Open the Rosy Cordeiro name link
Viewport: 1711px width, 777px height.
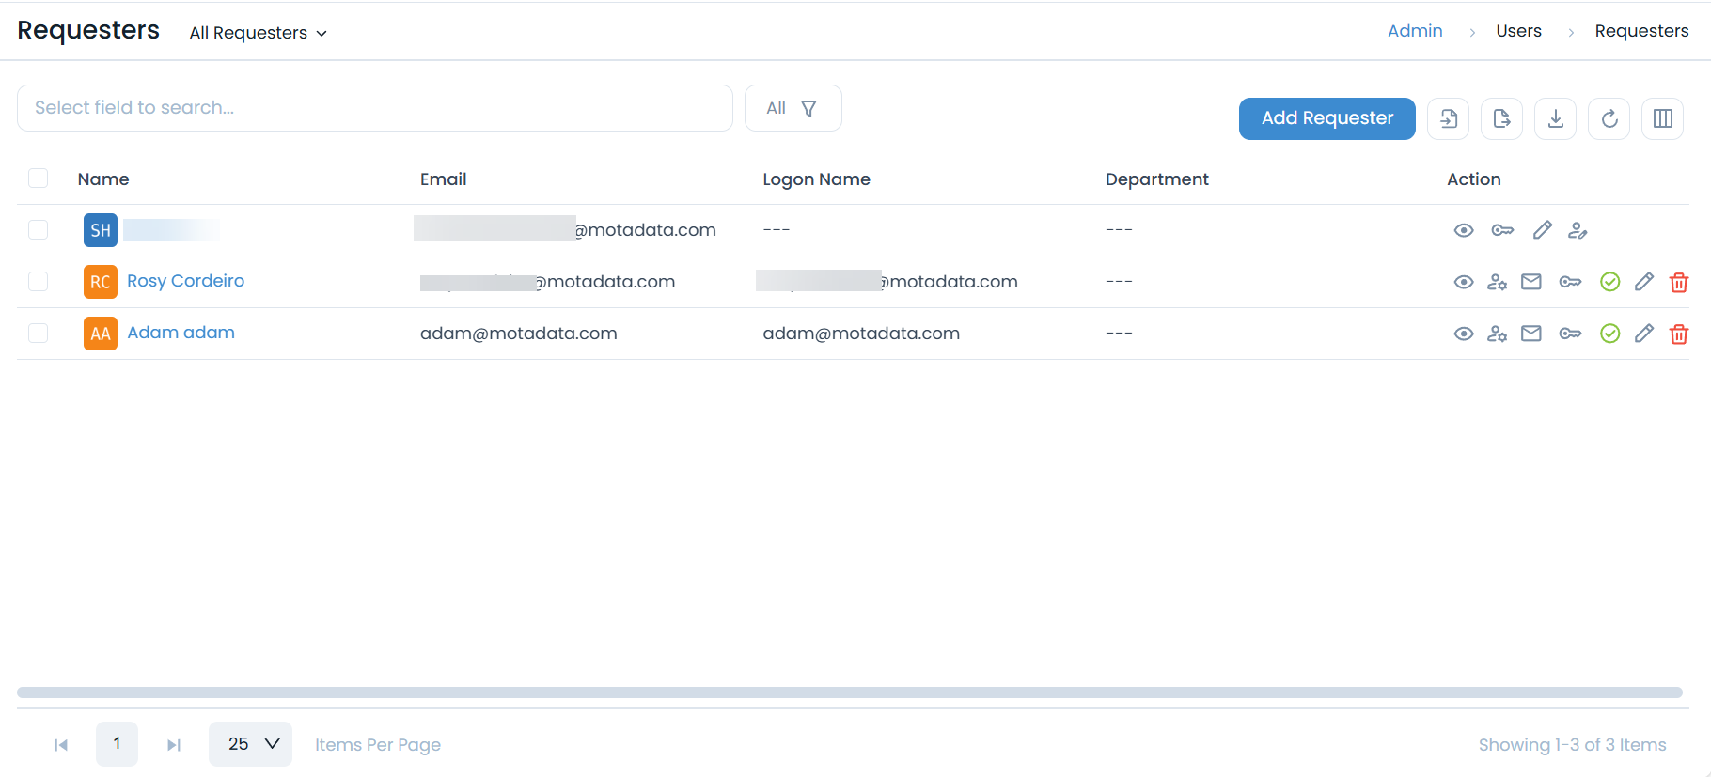click(x=185, y=281)
